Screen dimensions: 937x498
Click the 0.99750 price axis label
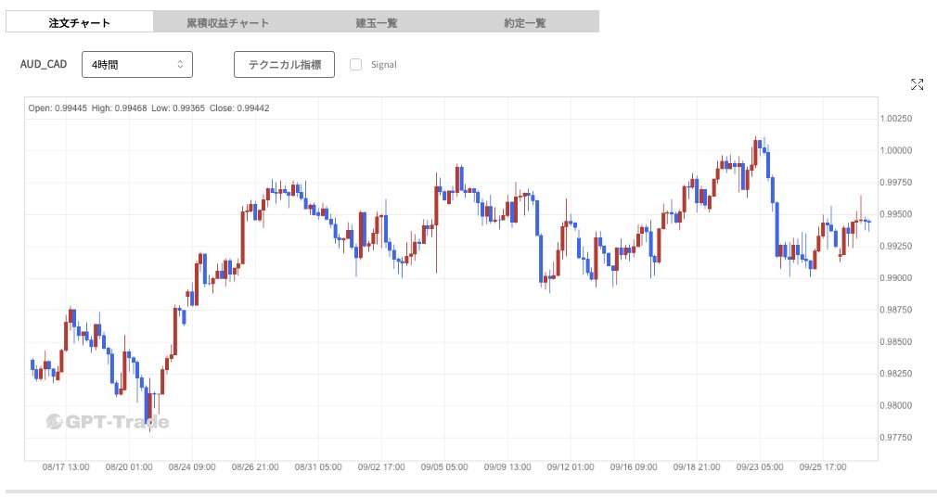tap(896, 182)
